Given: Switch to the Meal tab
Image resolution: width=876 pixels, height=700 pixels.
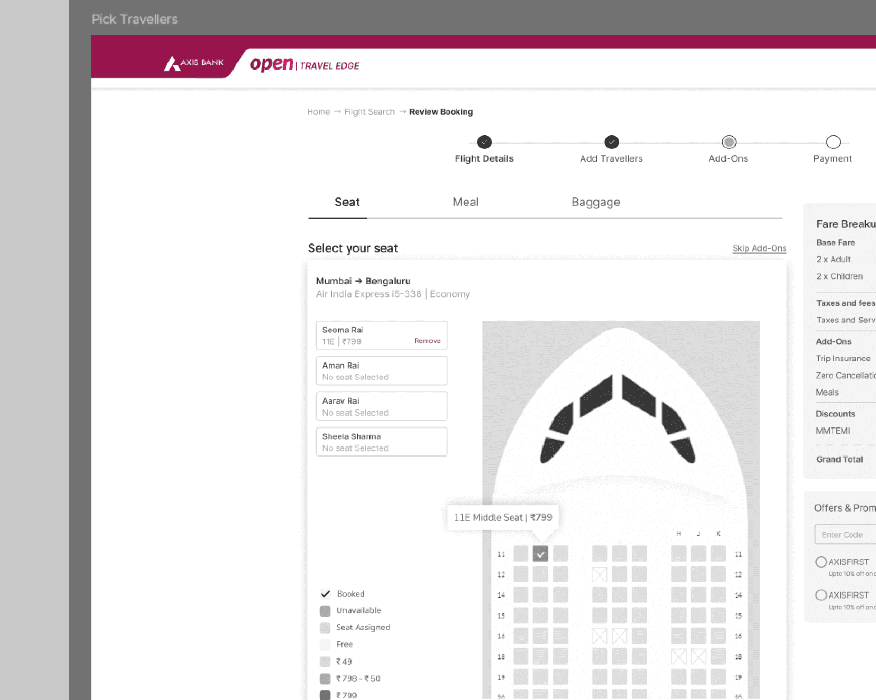Looking at the screenshot, I should (x=465, y=202).
